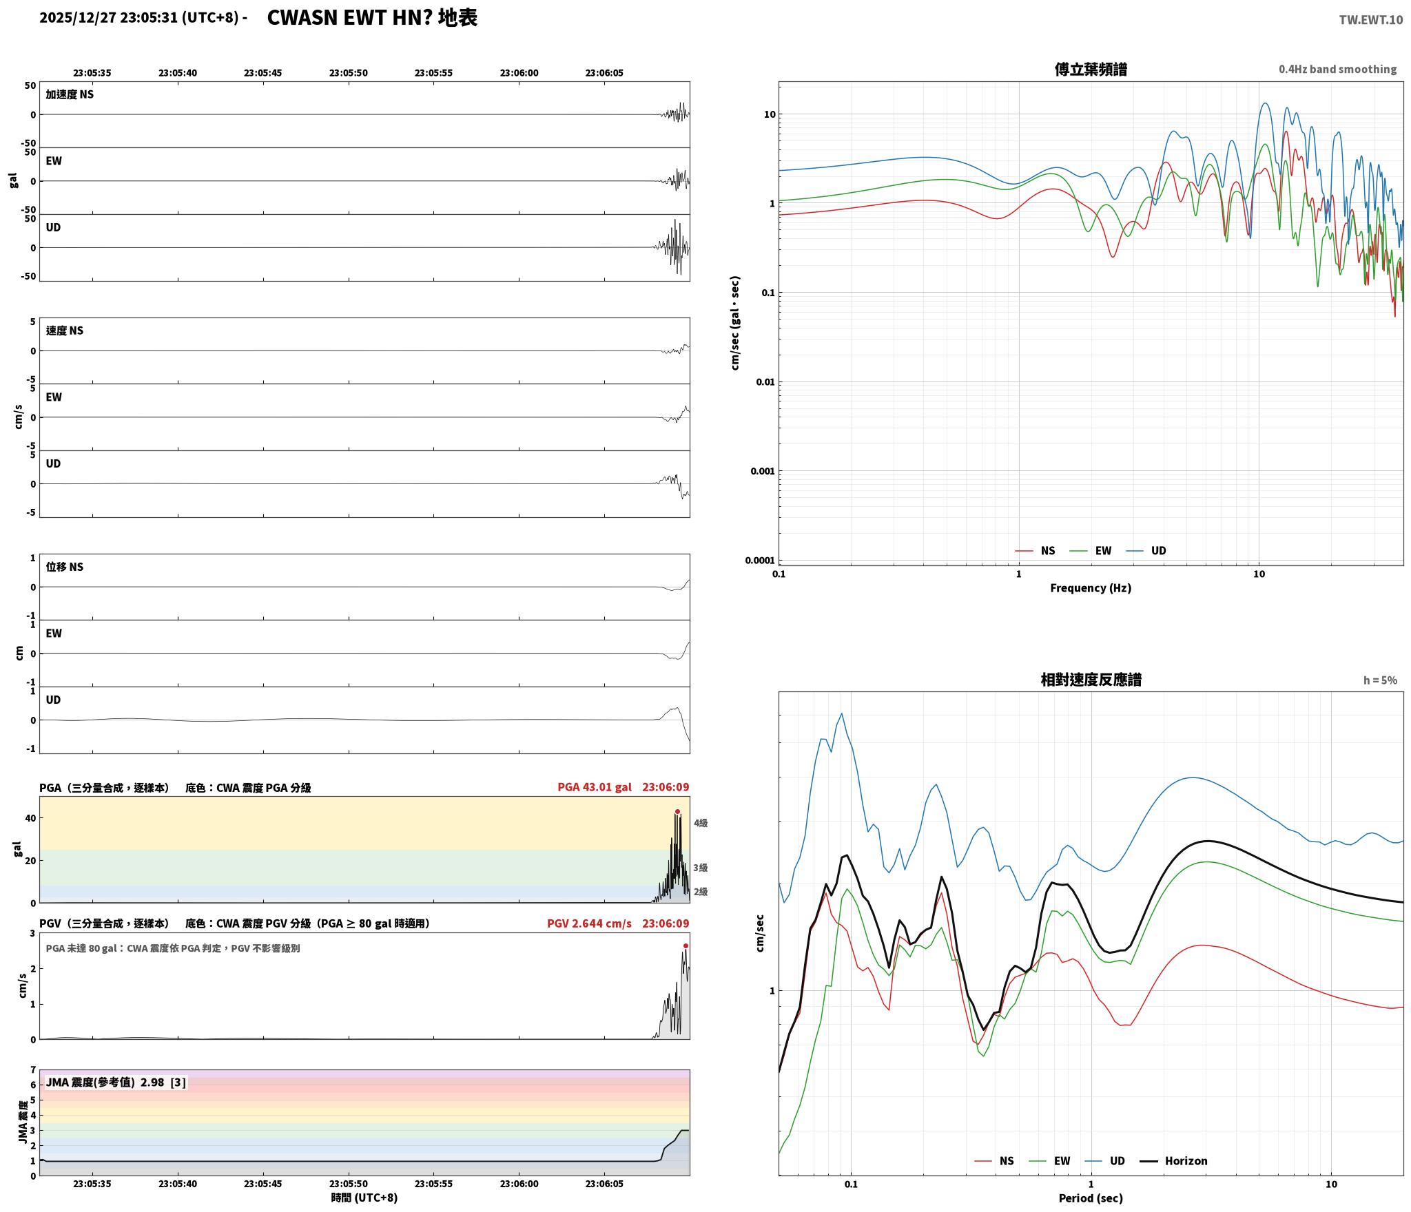
Task: Click the NS legend entry in Fourier spectrum
Action: coord(1035,550)
